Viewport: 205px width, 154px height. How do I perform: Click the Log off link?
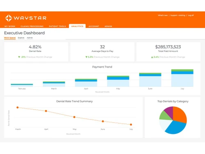[191, 15]
